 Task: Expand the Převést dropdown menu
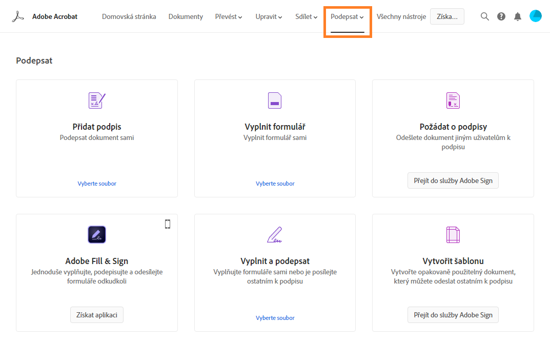[229, 17]
